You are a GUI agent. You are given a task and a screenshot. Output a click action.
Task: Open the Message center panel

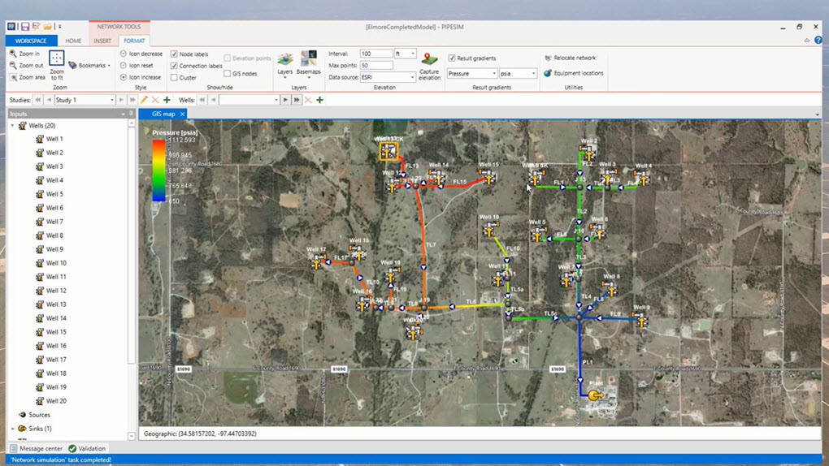37,448
